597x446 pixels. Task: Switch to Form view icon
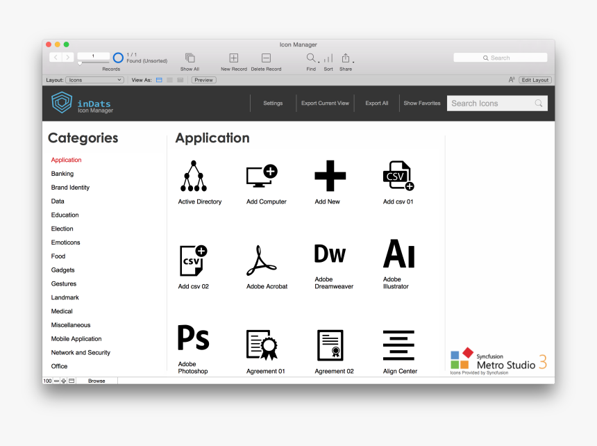click(159, 80)
